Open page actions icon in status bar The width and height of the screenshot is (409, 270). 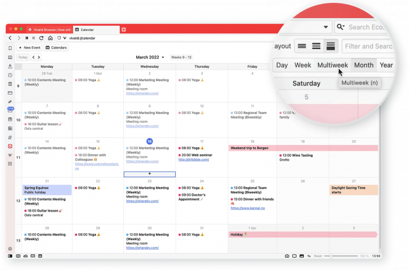(309, 256)
